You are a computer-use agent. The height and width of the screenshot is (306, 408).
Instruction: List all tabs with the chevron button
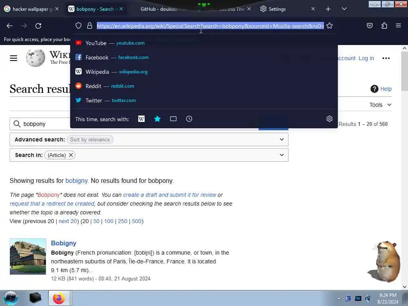click(344, 9)
